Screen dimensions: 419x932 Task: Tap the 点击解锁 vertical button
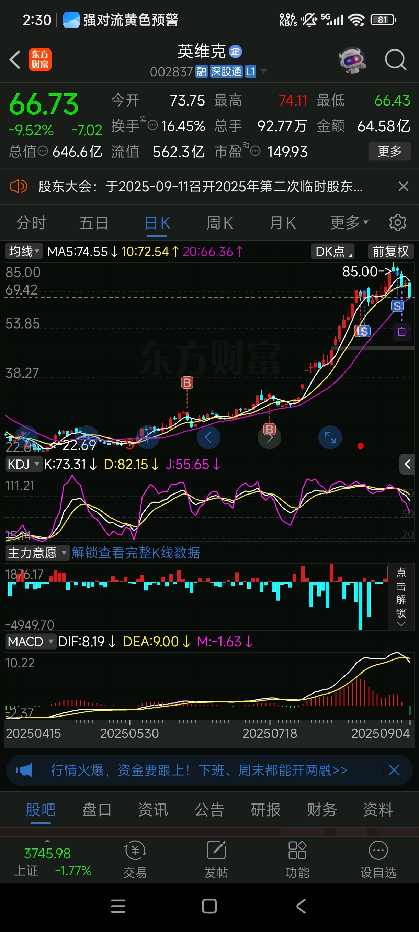pos(401,597)
